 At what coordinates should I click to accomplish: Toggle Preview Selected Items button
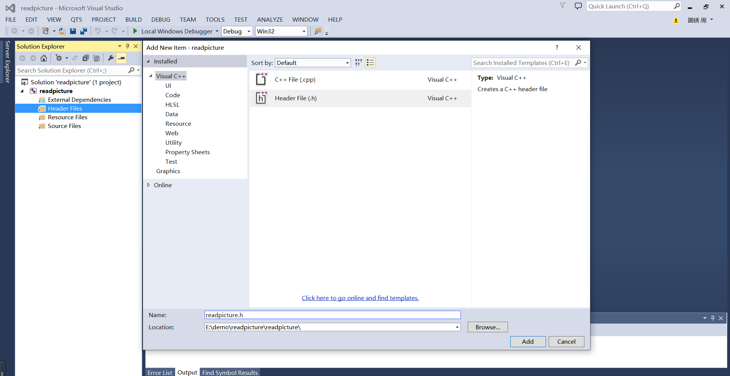(121, 58)
